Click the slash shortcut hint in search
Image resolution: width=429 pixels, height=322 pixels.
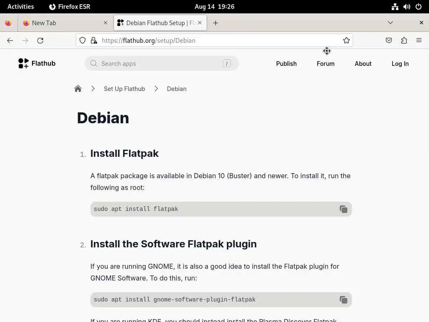tap(227, 64)
